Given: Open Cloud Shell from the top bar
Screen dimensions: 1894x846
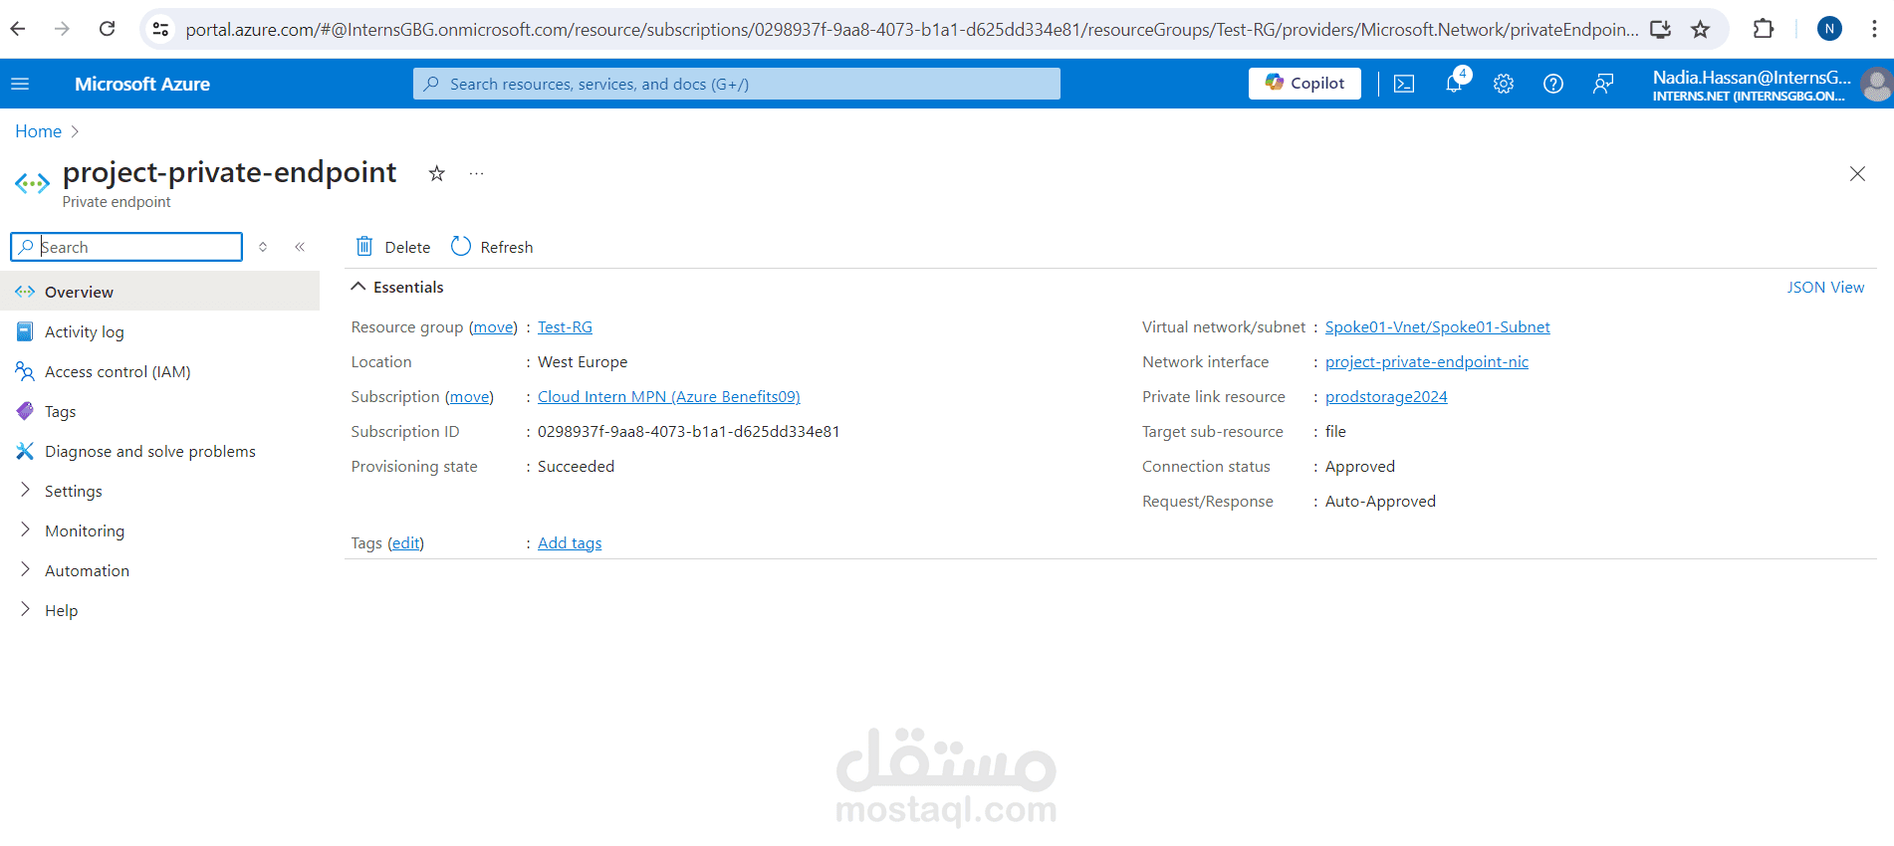Looking at the screenshot, I should click(x=1404, y=85).
